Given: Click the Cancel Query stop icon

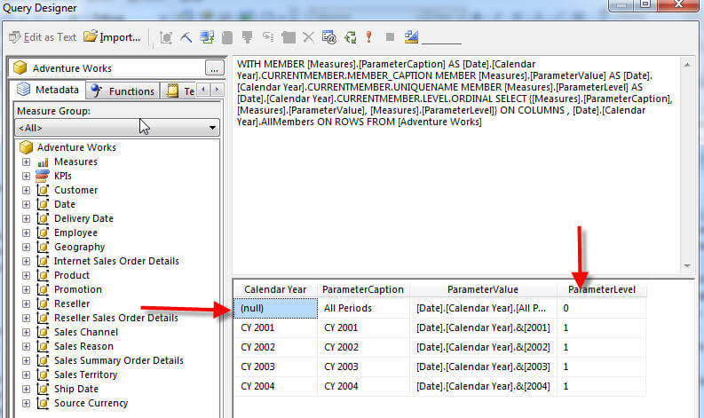Looking at the screenshot, I should click(x=389, y=37).
